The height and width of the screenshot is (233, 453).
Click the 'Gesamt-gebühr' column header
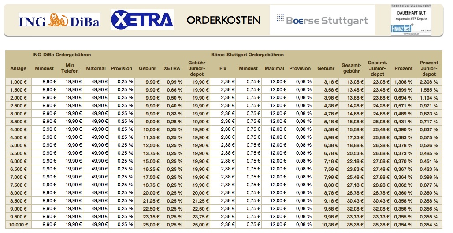[351, 68]
